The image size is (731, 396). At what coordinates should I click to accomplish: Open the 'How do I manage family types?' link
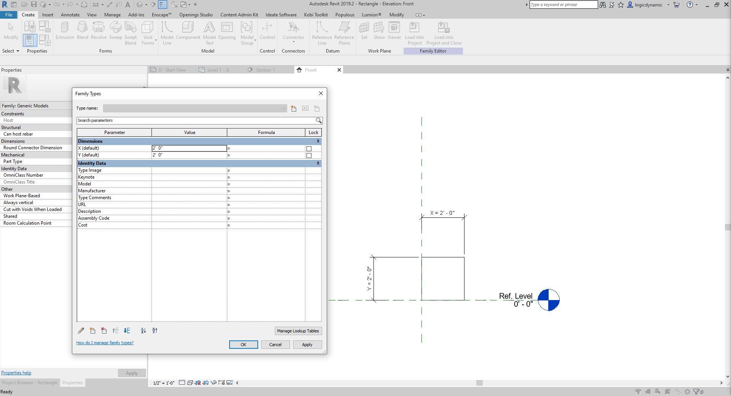(105, 343)
